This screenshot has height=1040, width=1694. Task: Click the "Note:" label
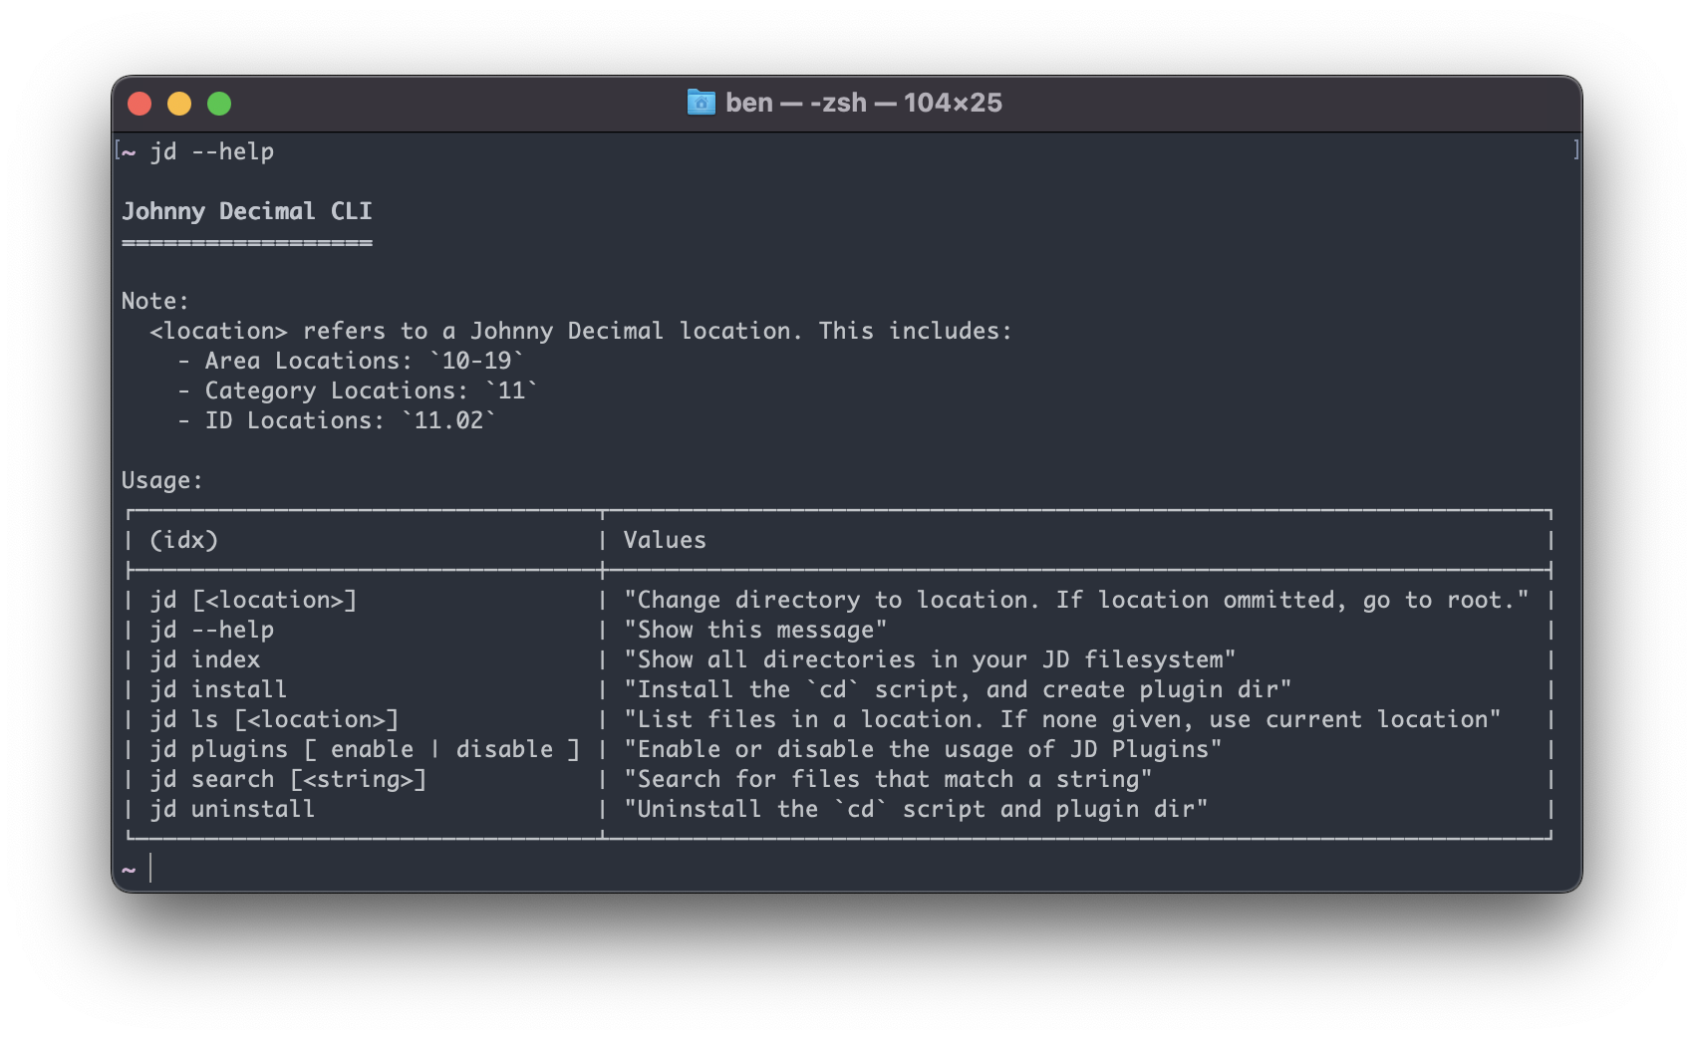click(155, 301)
